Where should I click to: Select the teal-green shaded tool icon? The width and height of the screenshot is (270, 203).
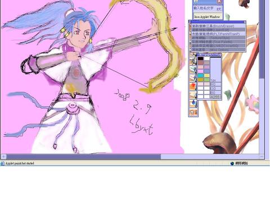(193, 69)
